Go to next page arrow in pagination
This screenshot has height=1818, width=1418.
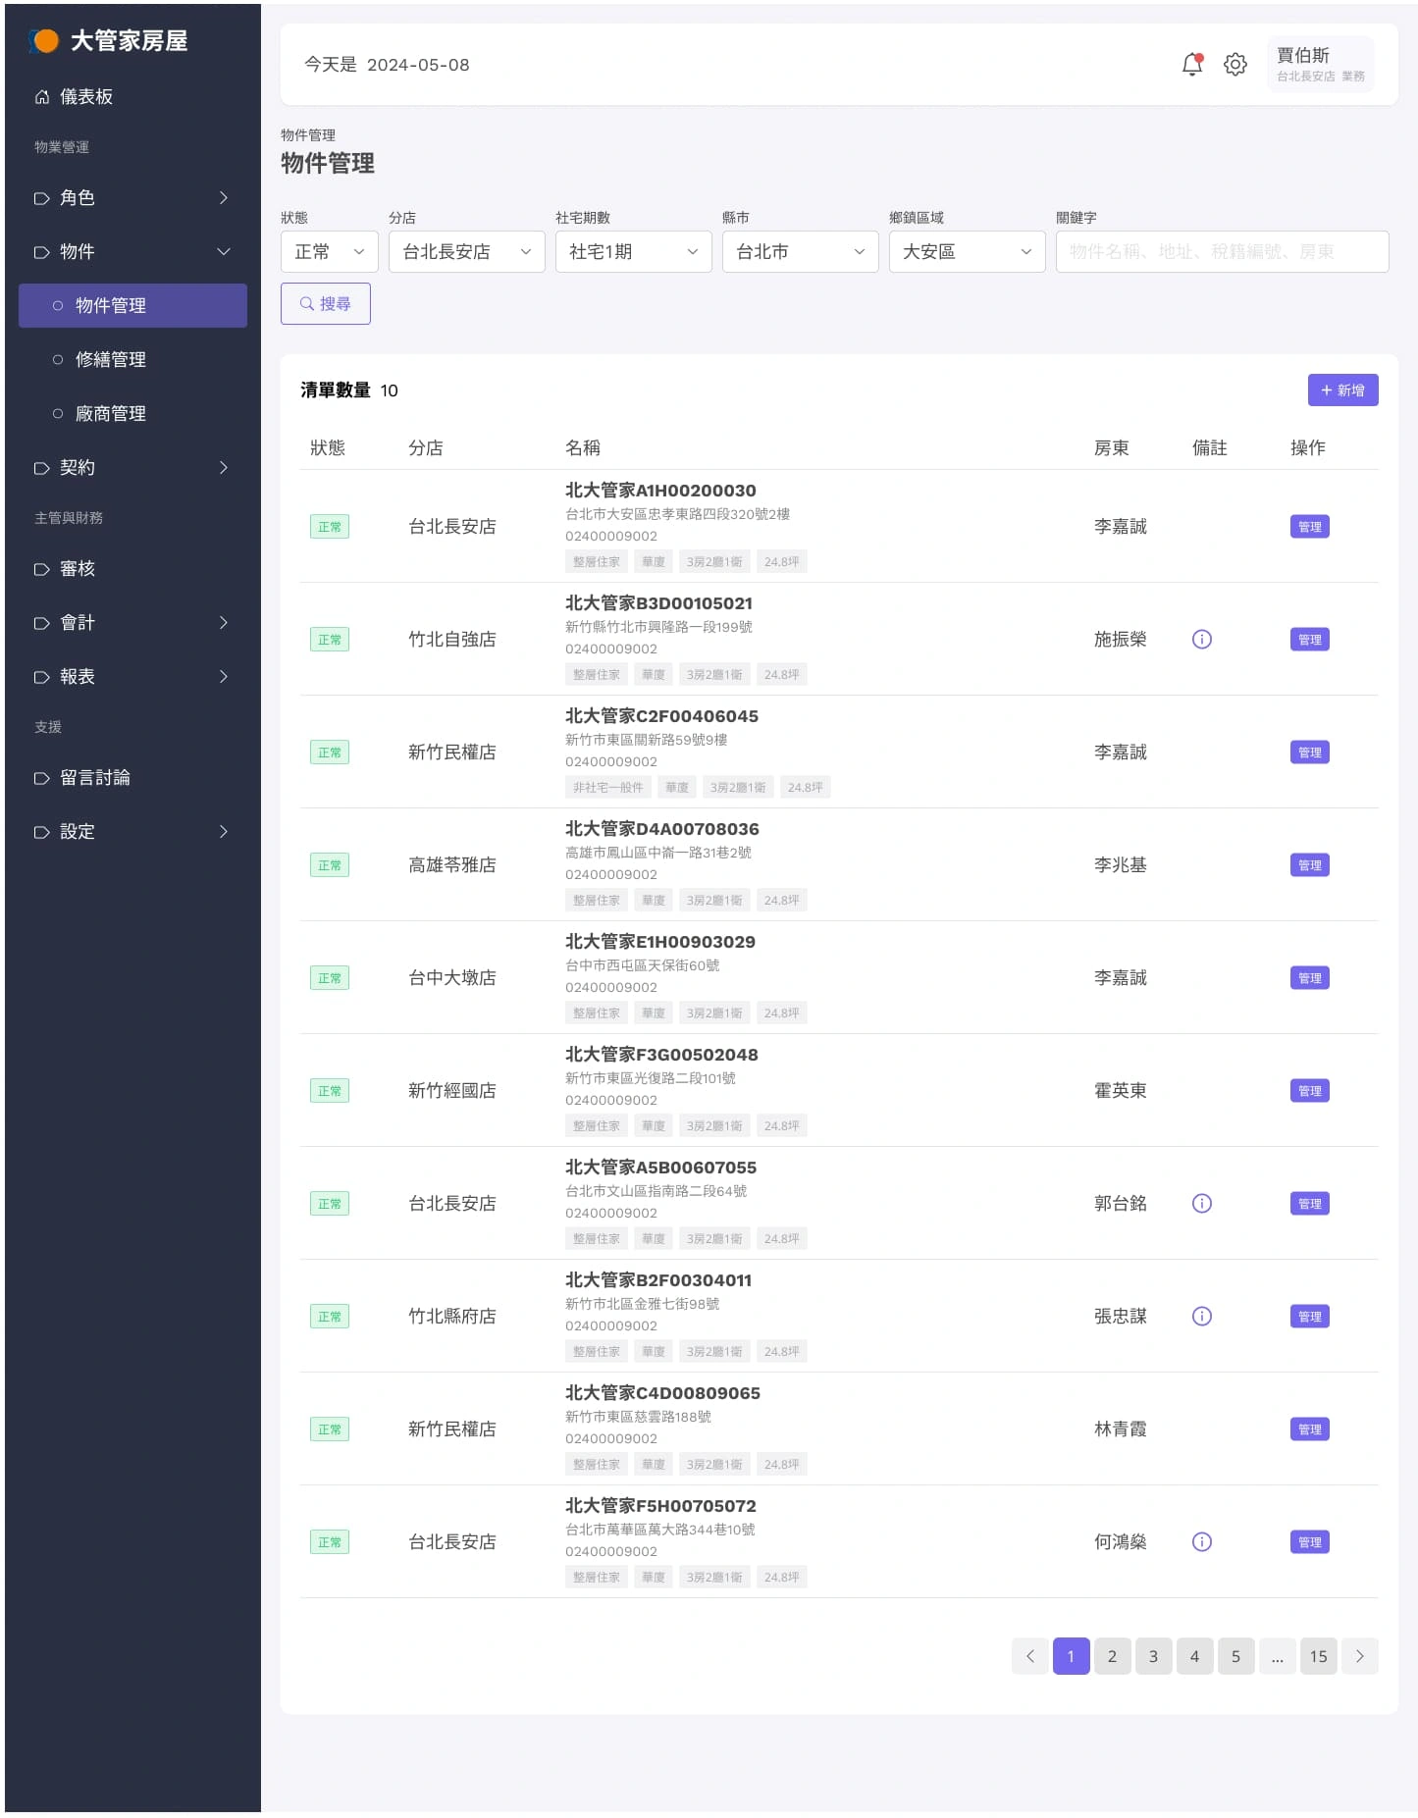(x=1359, y=1657)
